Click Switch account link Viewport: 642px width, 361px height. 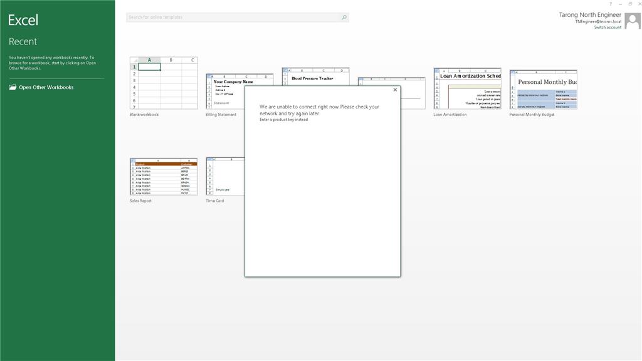click(608, 28)
